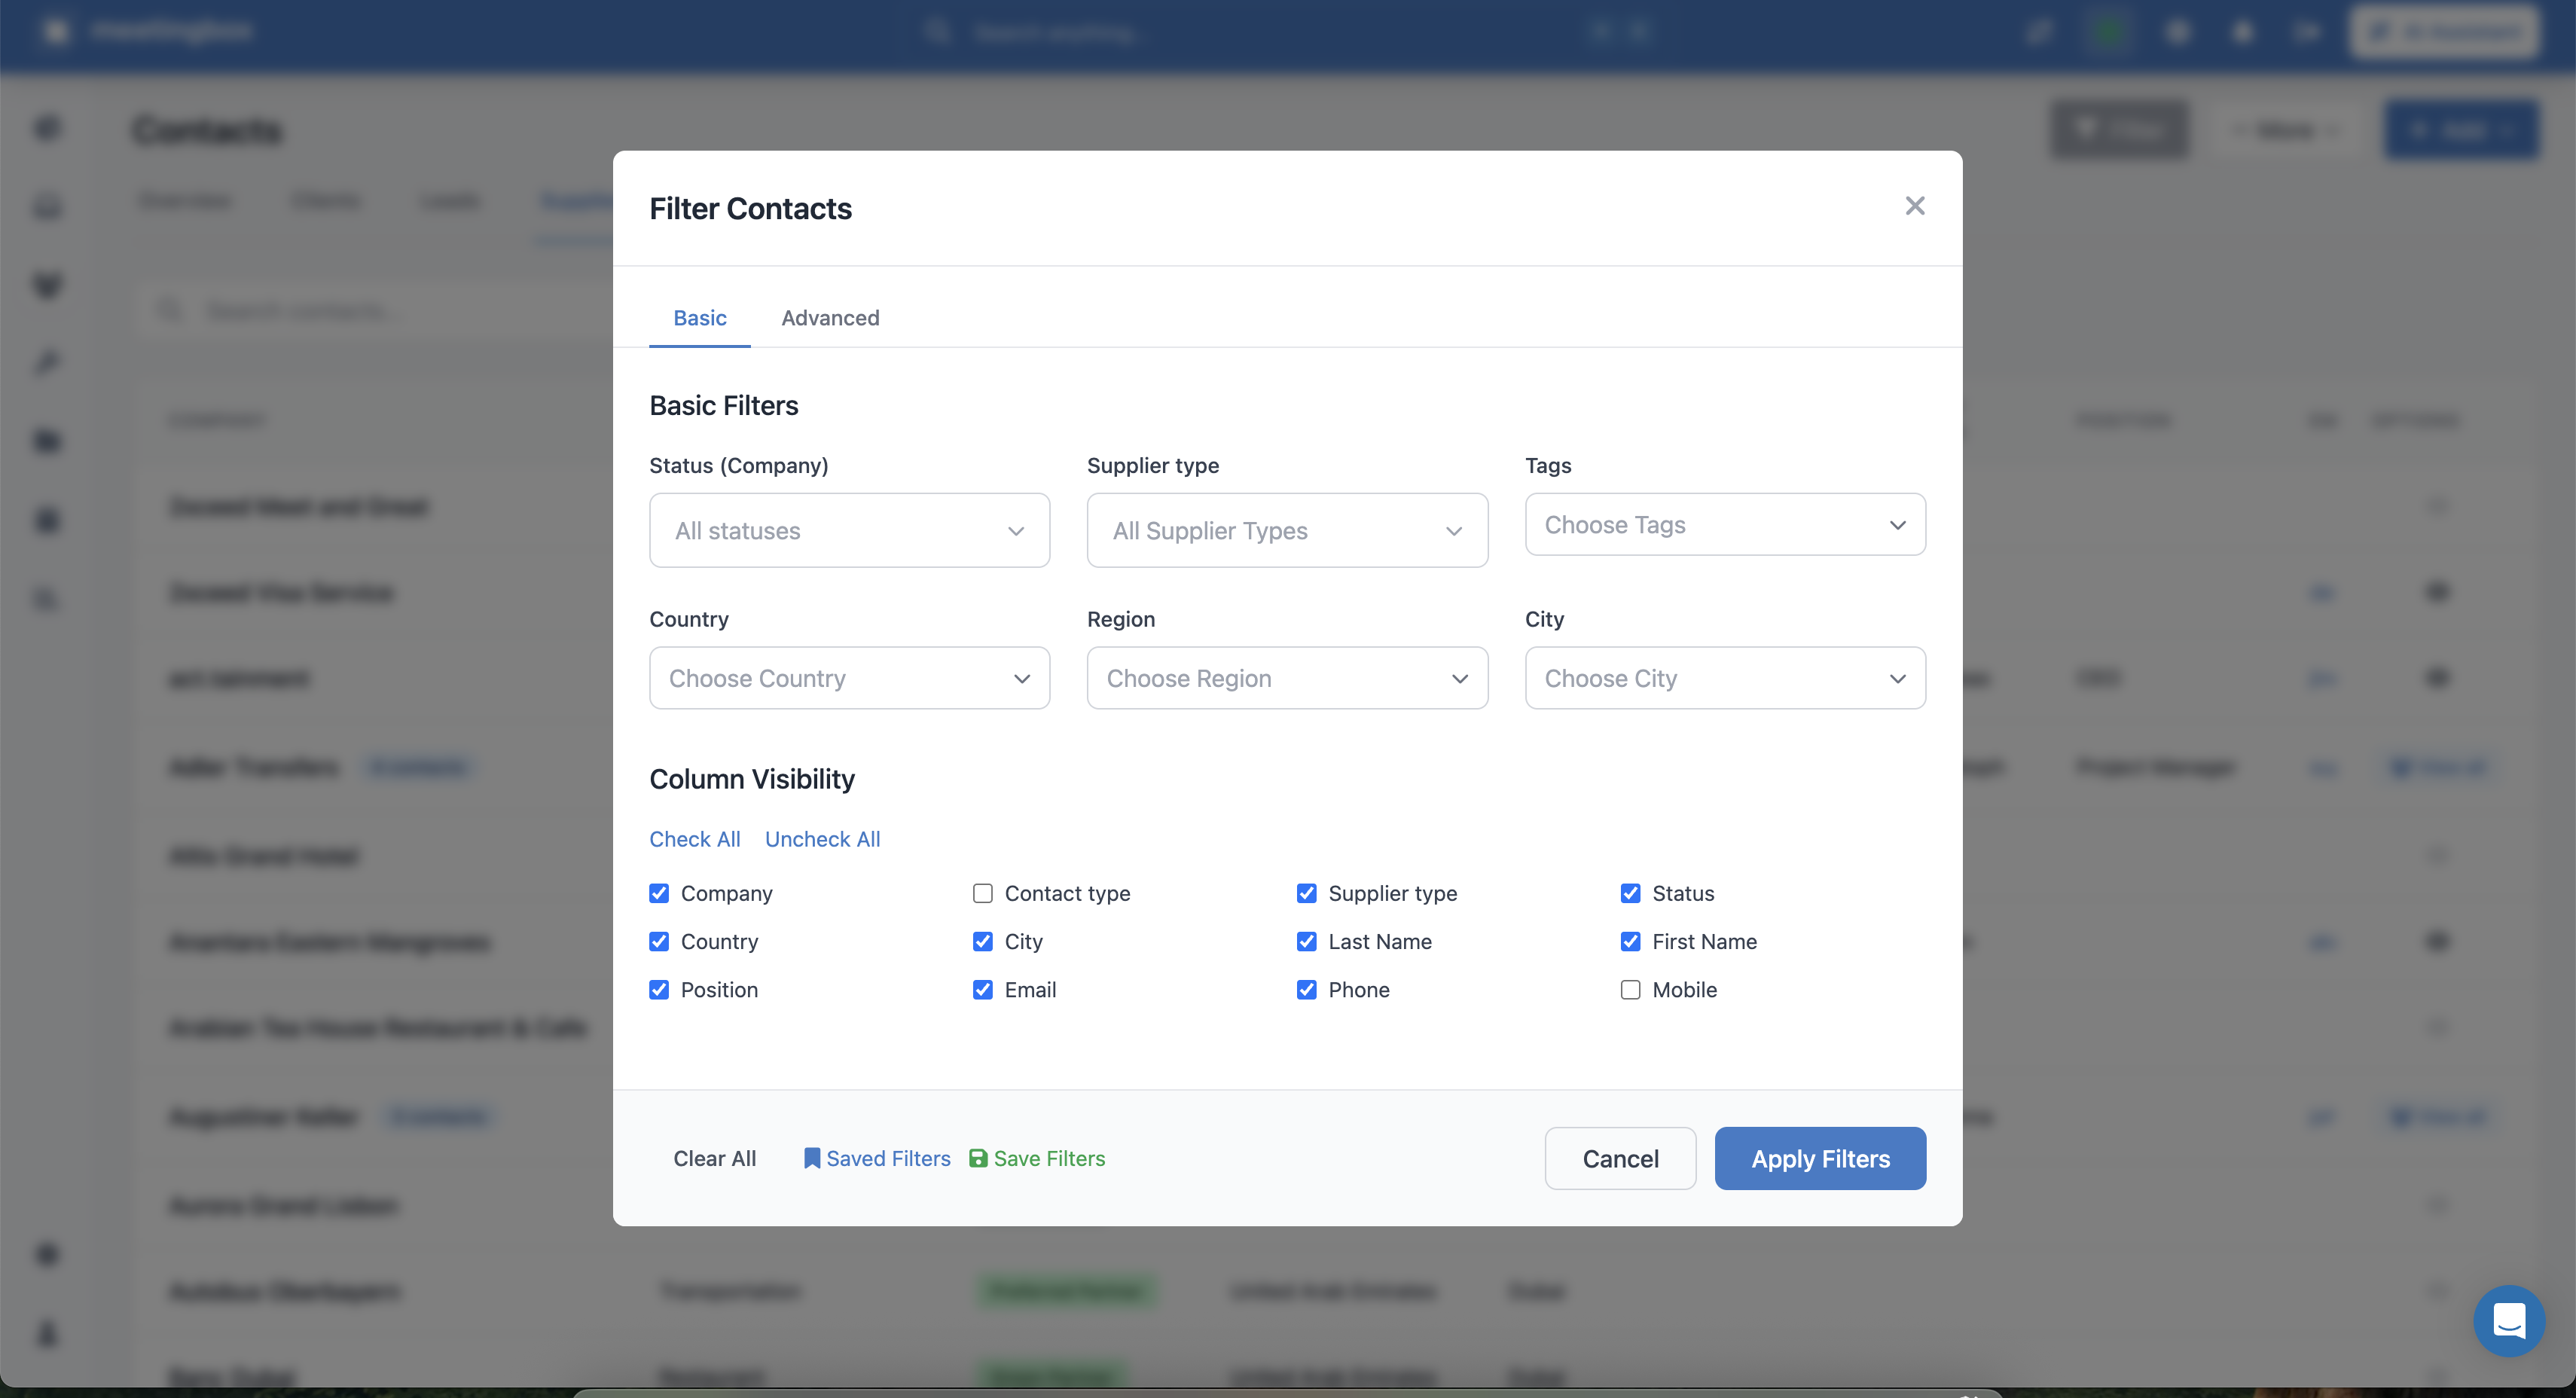Uncheck the Company column checkbox
Image resolution: width=2576 pixels, height=1398 pixels.
coord(659,893)
